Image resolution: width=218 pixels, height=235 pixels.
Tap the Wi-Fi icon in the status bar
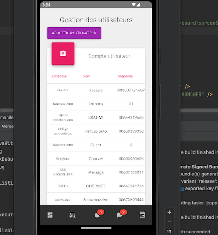[x=134, y=4]
